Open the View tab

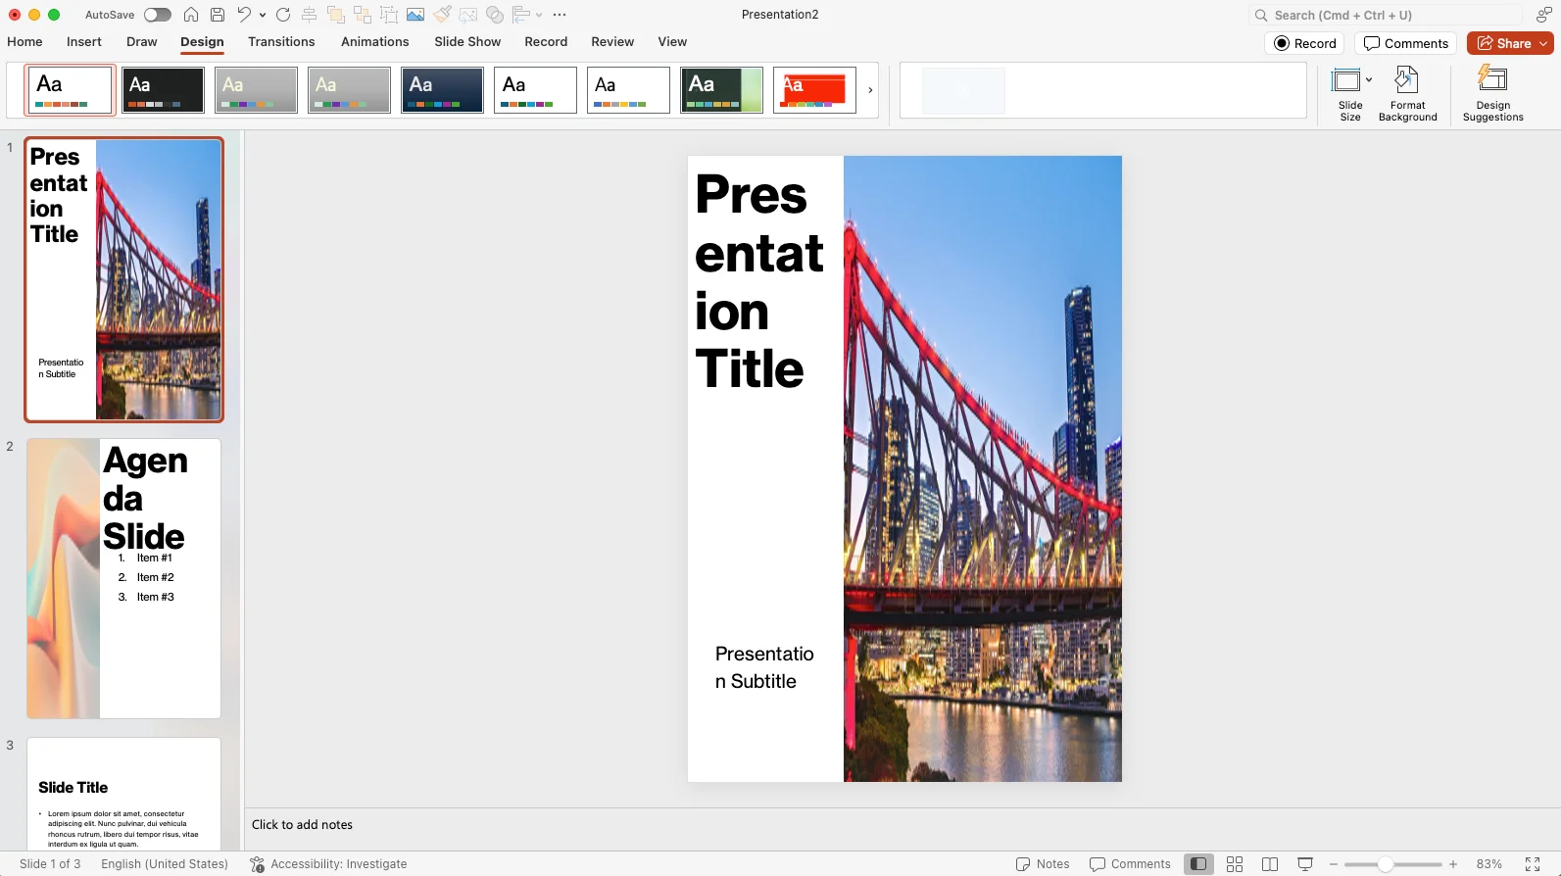coord(672,42)
